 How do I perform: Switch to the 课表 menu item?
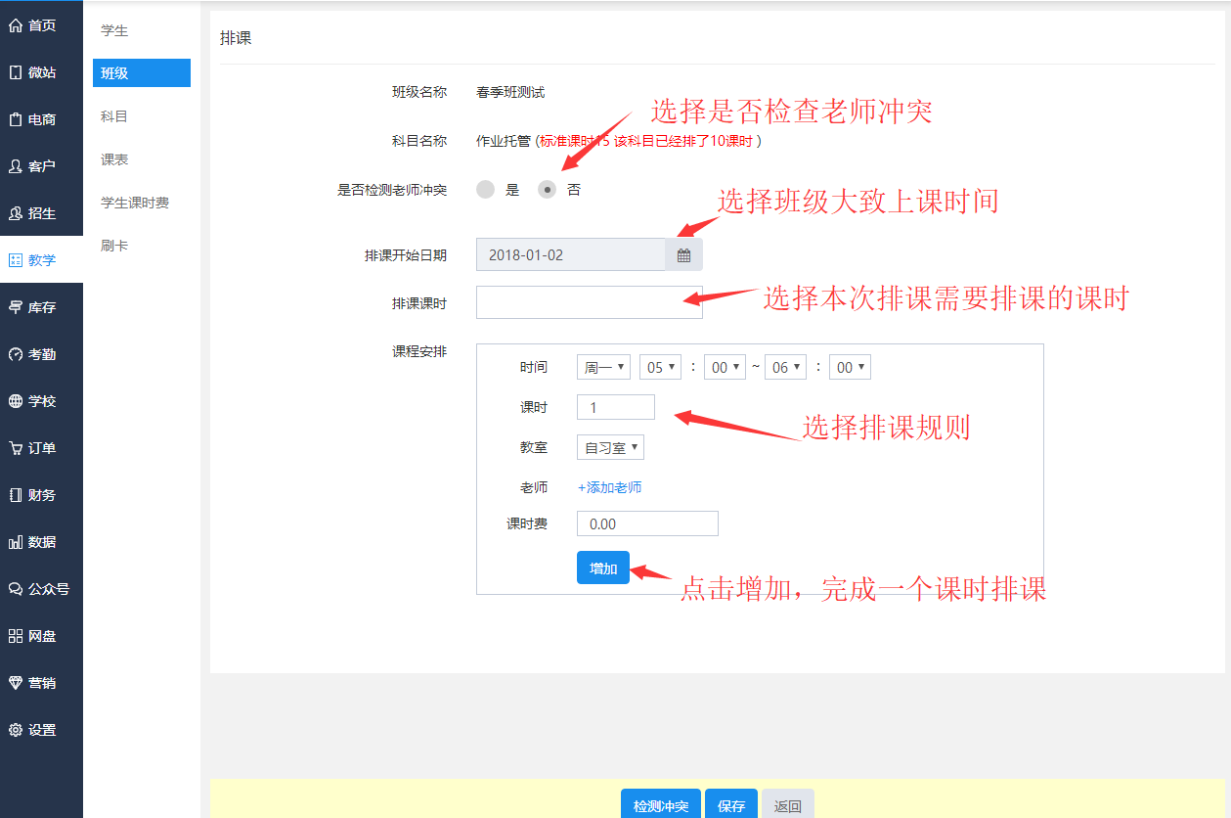(114, 158)
